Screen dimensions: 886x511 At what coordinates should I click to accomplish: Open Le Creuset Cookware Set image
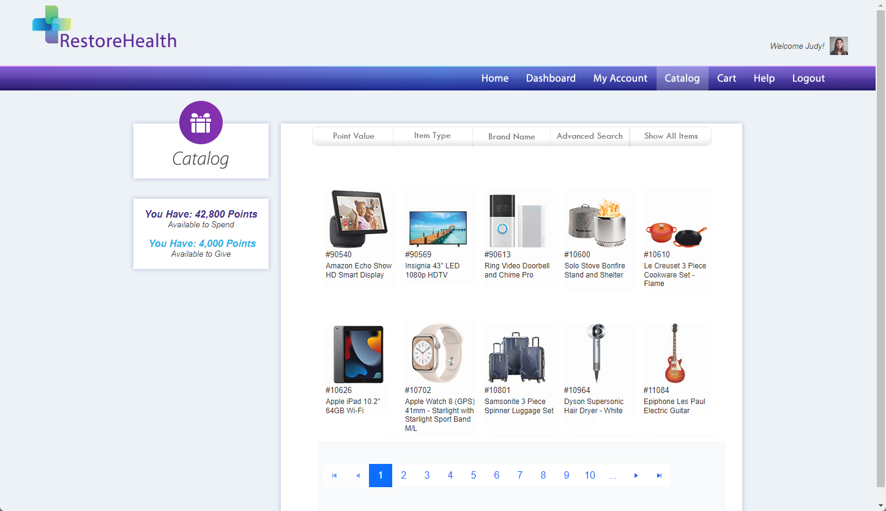677,235
